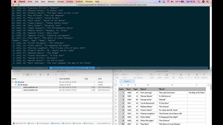Viewport: 223px width, 125px height.
Task: Click the "Dr. Jekyll and Mr. Hyde" cell
Action: tap(172, 110)
